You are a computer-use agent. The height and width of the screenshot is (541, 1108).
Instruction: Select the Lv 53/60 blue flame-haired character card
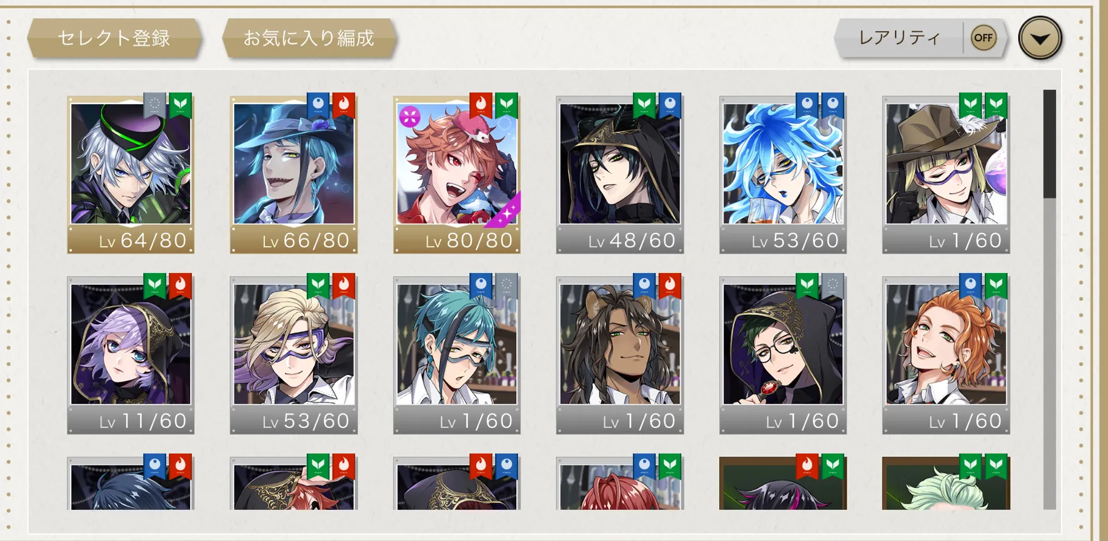coord(783,174)
